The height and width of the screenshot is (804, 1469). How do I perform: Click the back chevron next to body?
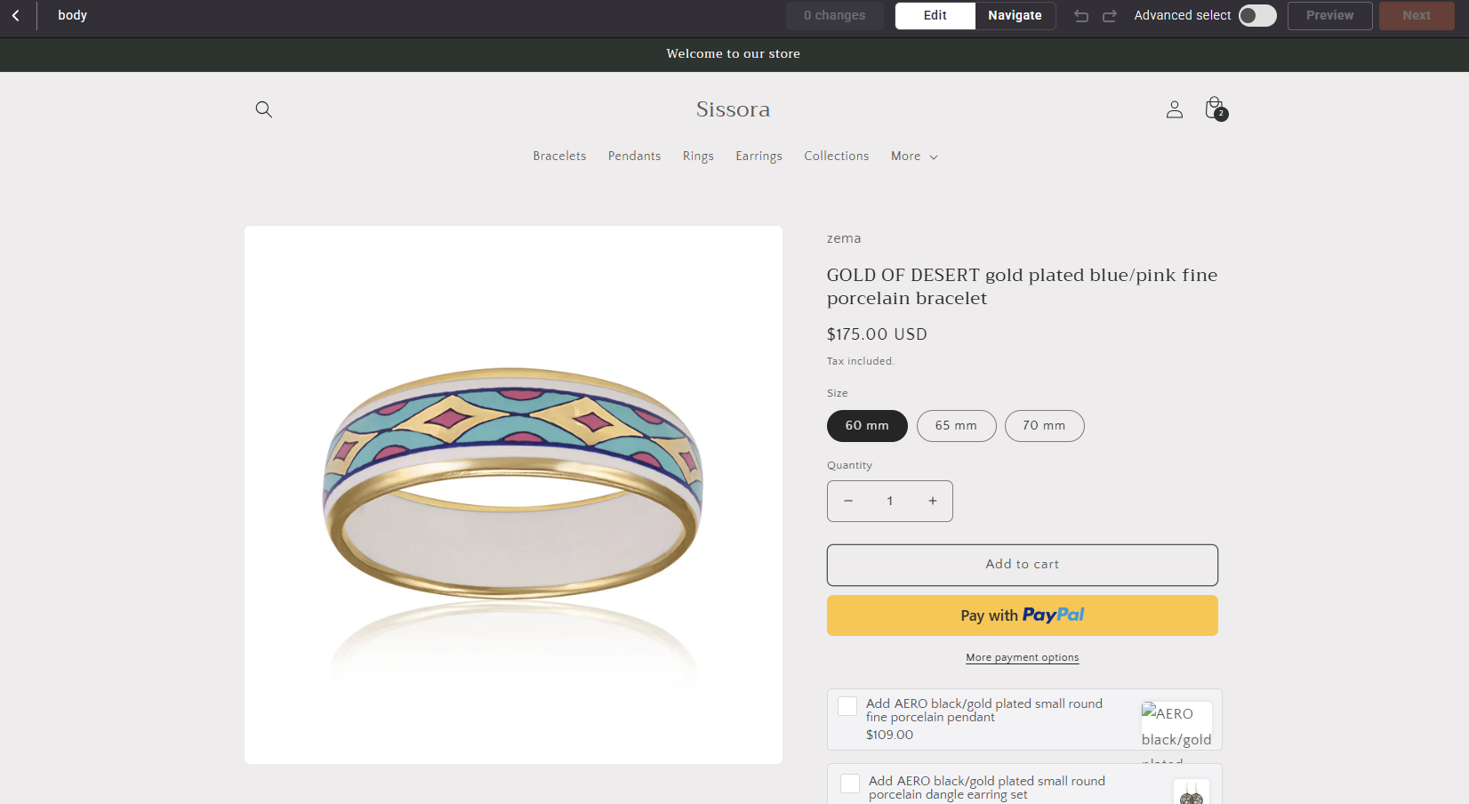pyautogui.click(x=14, y=15)
